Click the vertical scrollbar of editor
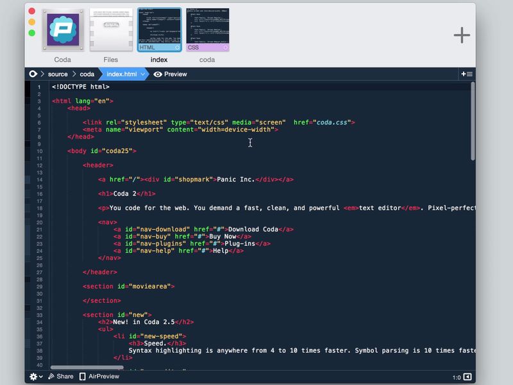 coord(473,121)
